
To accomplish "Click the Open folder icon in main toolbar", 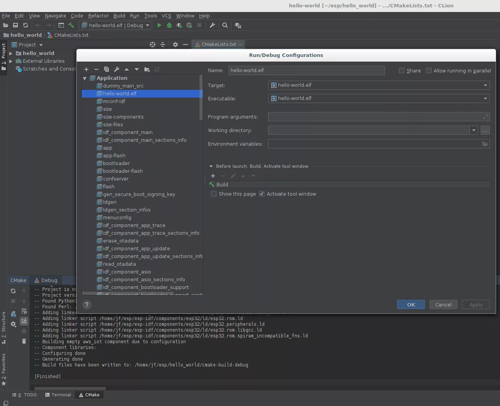I will coord(5,25).
